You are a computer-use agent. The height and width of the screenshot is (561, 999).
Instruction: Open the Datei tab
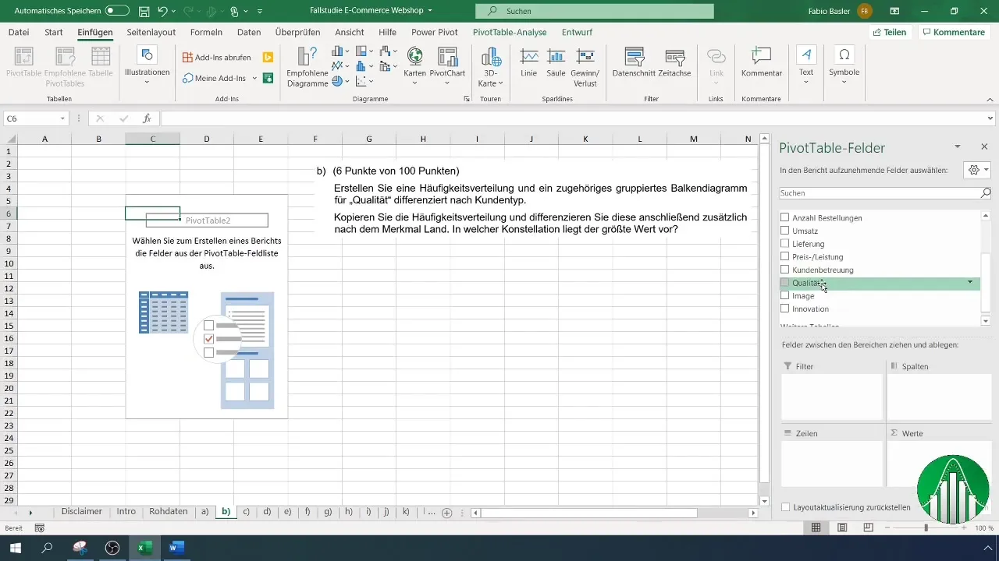19,32
